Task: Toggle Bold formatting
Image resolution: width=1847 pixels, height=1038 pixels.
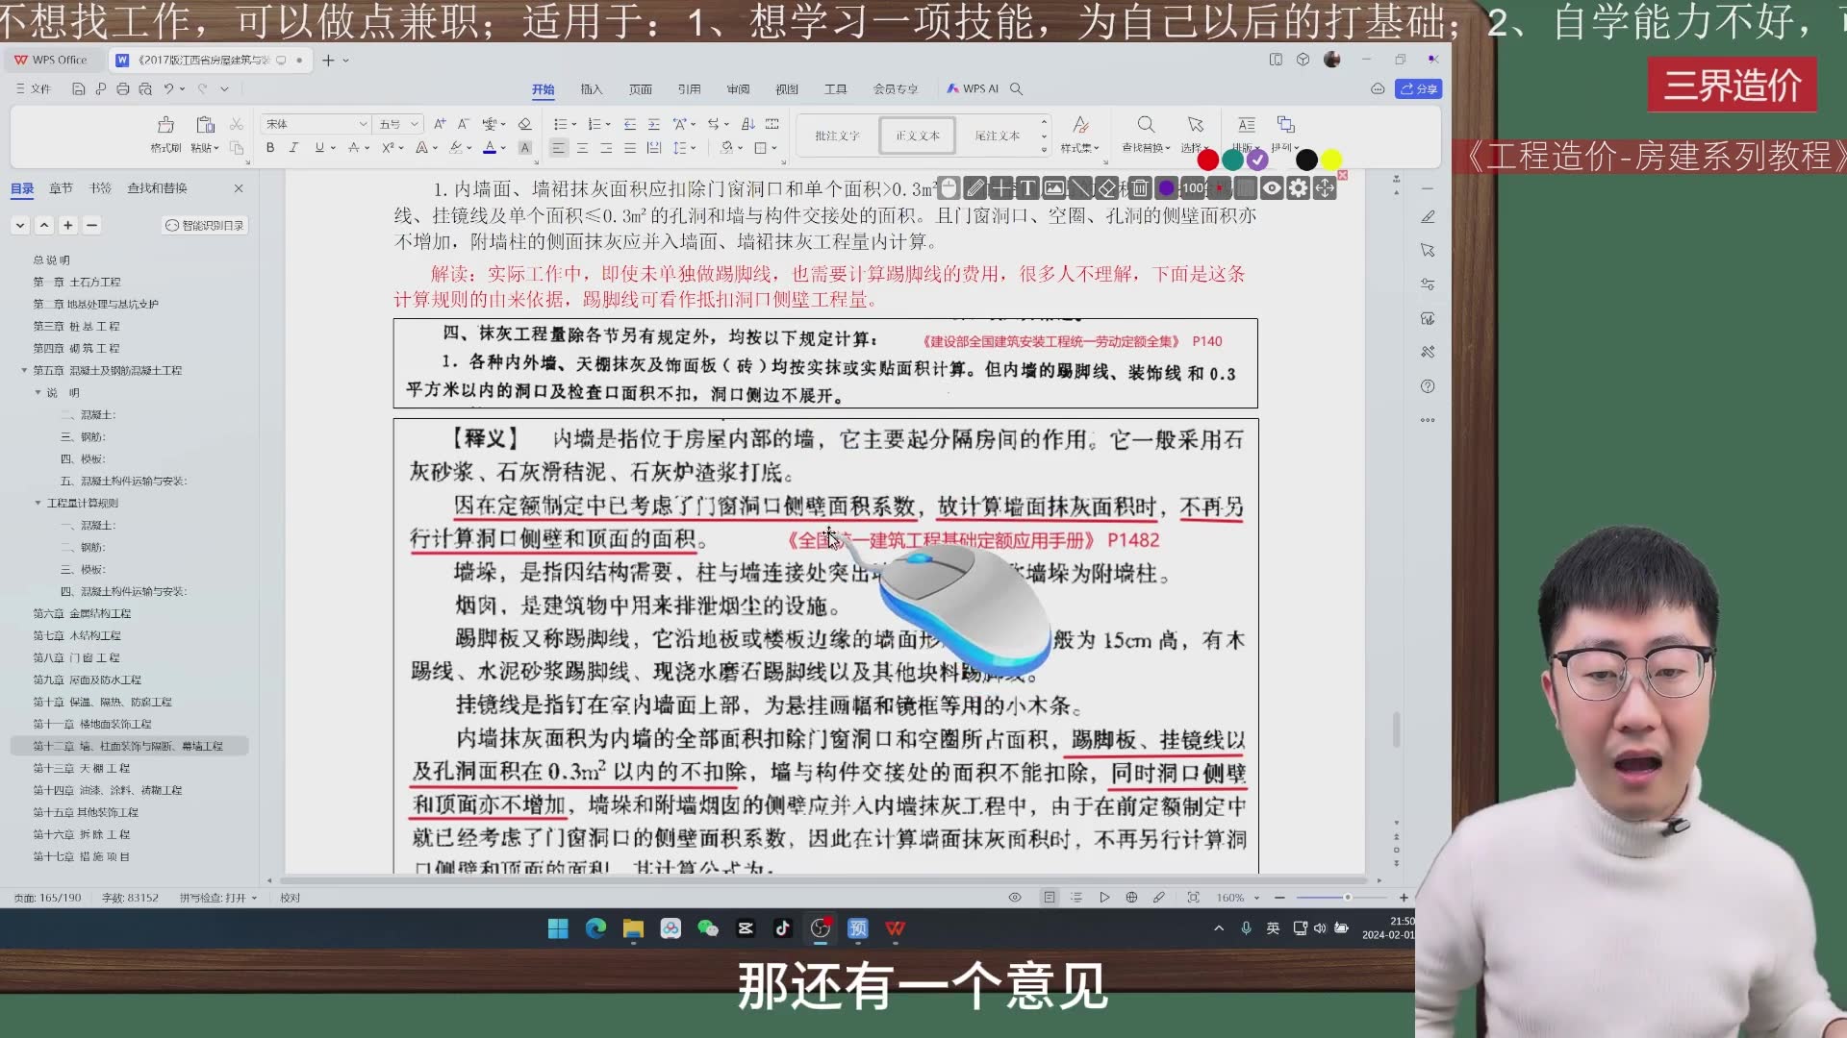Action: (x=270, y=148)
